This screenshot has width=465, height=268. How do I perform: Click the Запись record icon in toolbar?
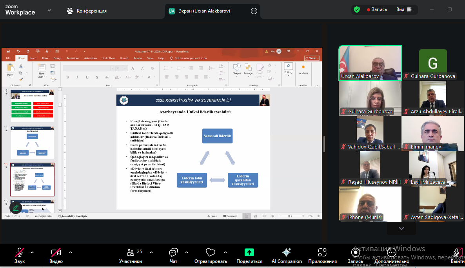(355, 253)
